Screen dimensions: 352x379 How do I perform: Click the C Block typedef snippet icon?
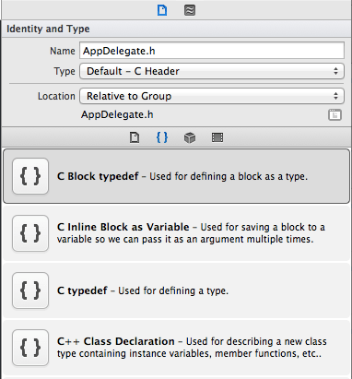(30, 176)
